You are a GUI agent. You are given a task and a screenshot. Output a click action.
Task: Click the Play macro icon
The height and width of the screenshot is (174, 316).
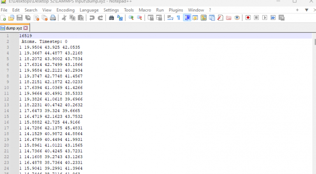click(265, 18)
